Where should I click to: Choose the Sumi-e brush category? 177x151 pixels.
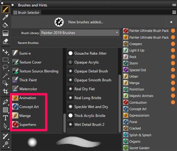[37, 53]
